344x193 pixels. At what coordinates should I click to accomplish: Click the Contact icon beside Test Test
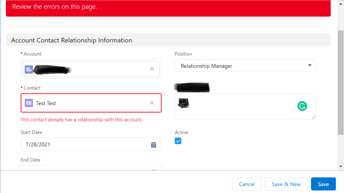[29, 103]
